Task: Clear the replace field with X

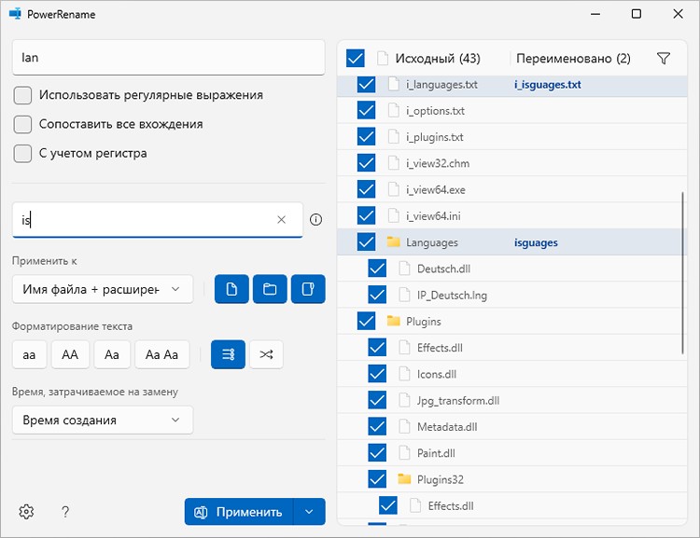Action: (281, 219)
